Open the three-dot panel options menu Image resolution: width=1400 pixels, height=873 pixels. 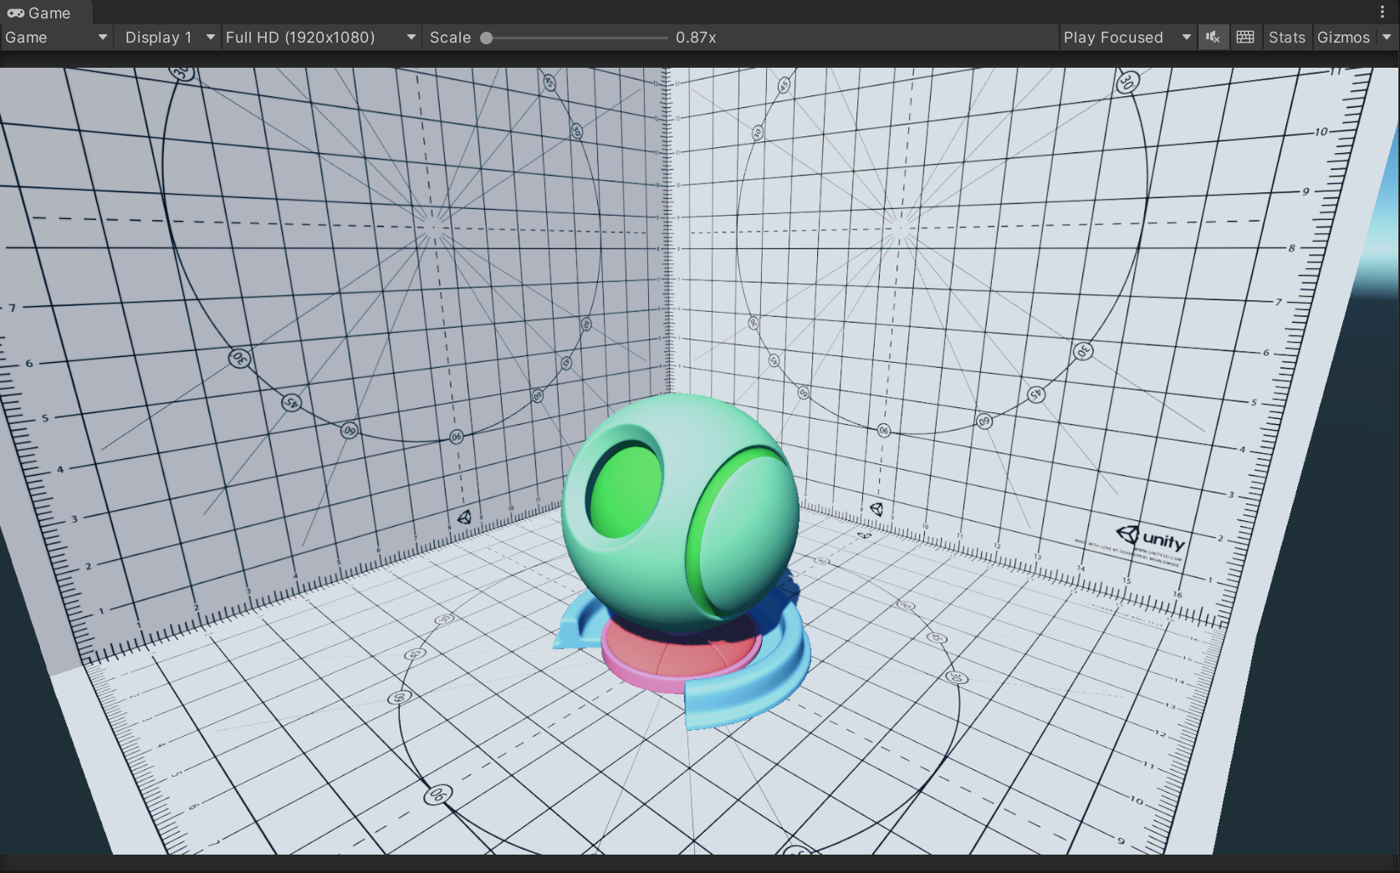coord(1382,12)
